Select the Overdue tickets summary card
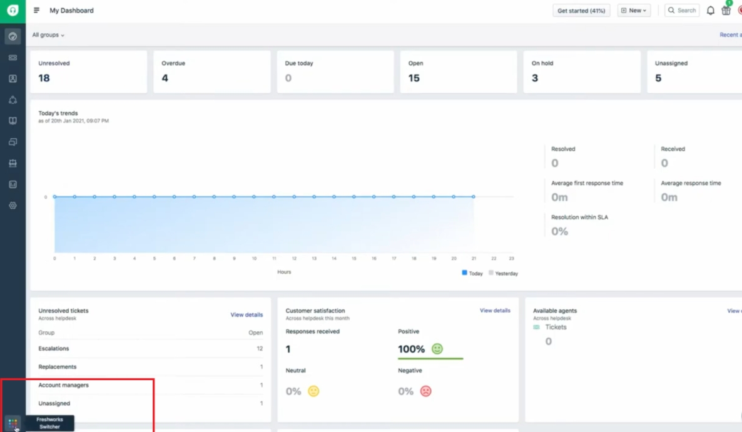The width and height of the screenshot is (742, 432). point(211,72)
